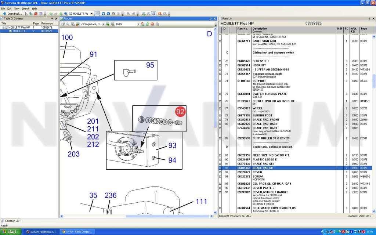Click the Windows start button
The width and height of the screenshot is (376, 235).
click(x=11, y=232)
